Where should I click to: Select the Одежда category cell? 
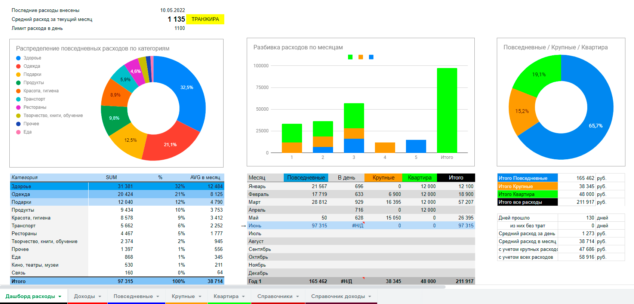(x=49, y=194)
